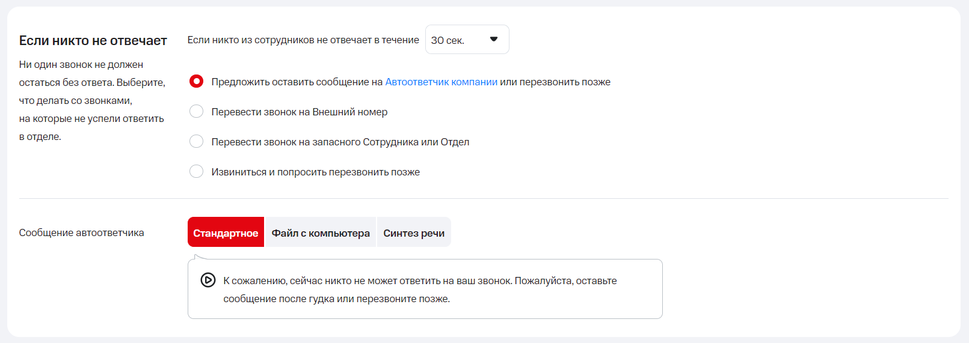Play the standard answering machine message

[x=208, y=280]
